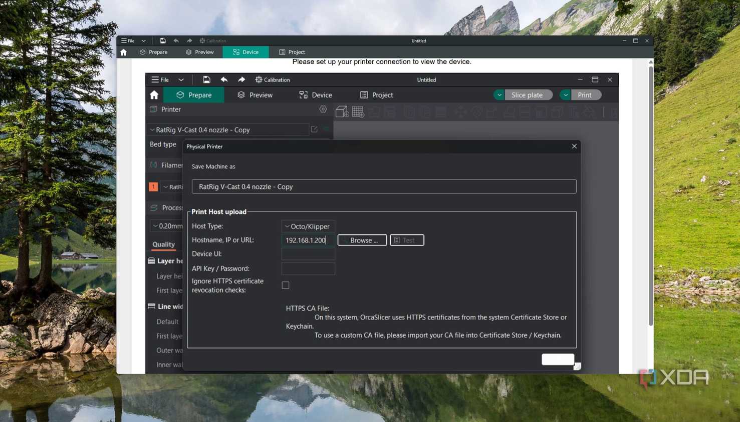Click the Test button
The image size is (740, 422).
point(407,240)
